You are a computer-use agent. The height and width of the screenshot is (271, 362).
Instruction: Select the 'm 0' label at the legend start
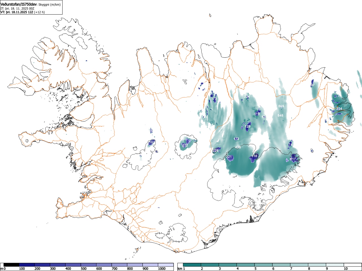pos(3,269)
